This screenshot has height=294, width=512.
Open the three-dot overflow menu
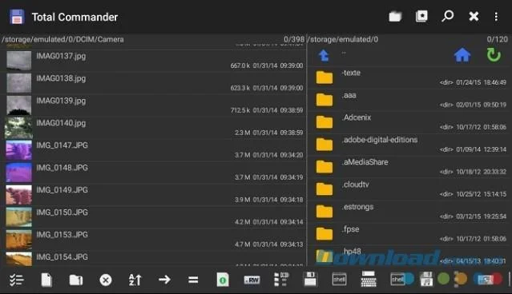point(496,17)
